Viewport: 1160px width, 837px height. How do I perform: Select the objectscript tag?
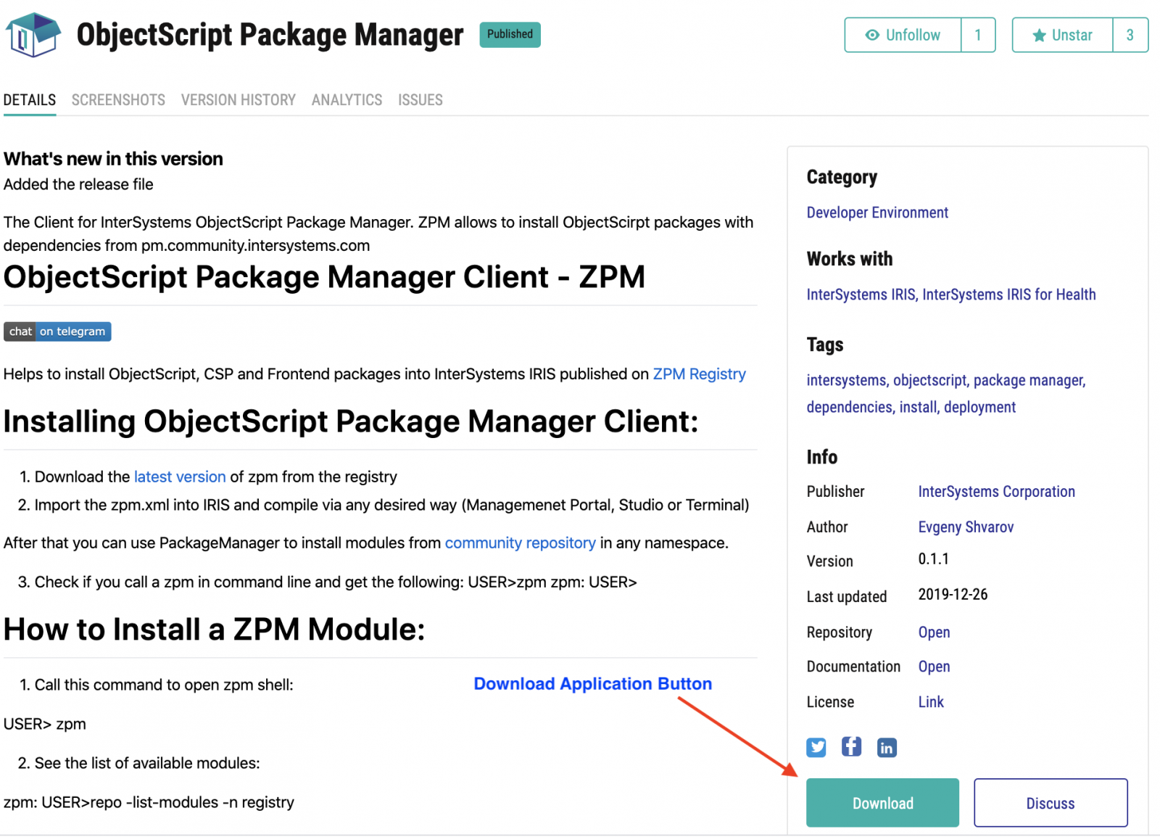click(x=931, y=380)
